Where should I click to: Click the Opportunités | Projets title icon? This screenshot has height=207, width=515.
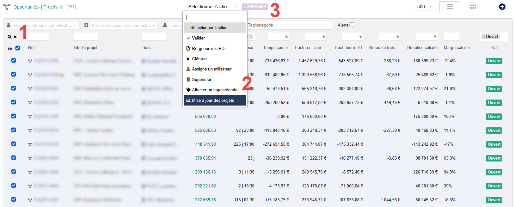click(7, 7)
